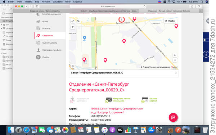Switch to the Boxberry служба доставки tab
This screenshot has width=216, height=135.
coord(109,11)
